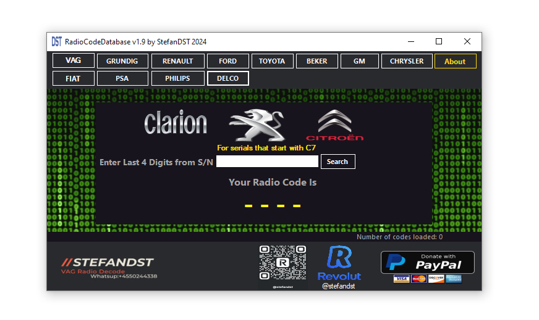Focus the last 4 digits input field
The image size is (539, 320).
[267, 161]
